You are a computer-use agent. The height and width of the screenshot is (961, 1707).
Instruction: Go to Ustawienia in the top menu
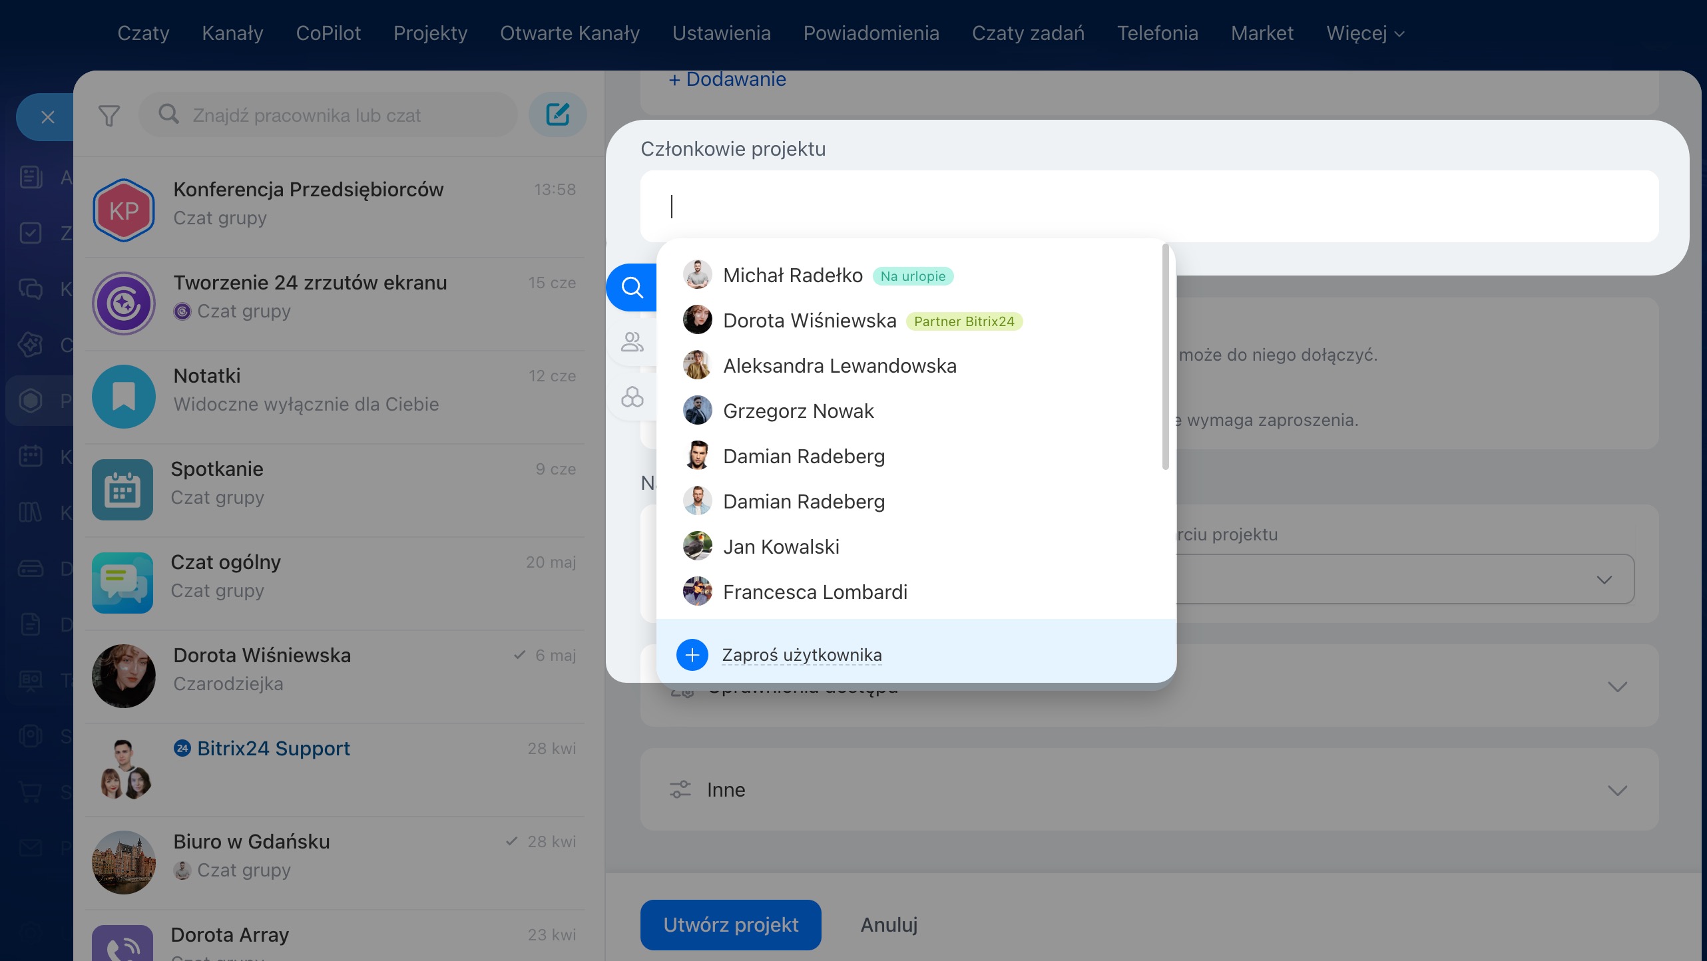[x=722, y=33]
